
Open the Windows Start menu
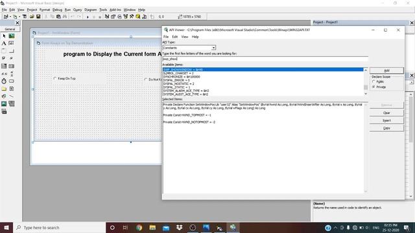click(6, 227)
